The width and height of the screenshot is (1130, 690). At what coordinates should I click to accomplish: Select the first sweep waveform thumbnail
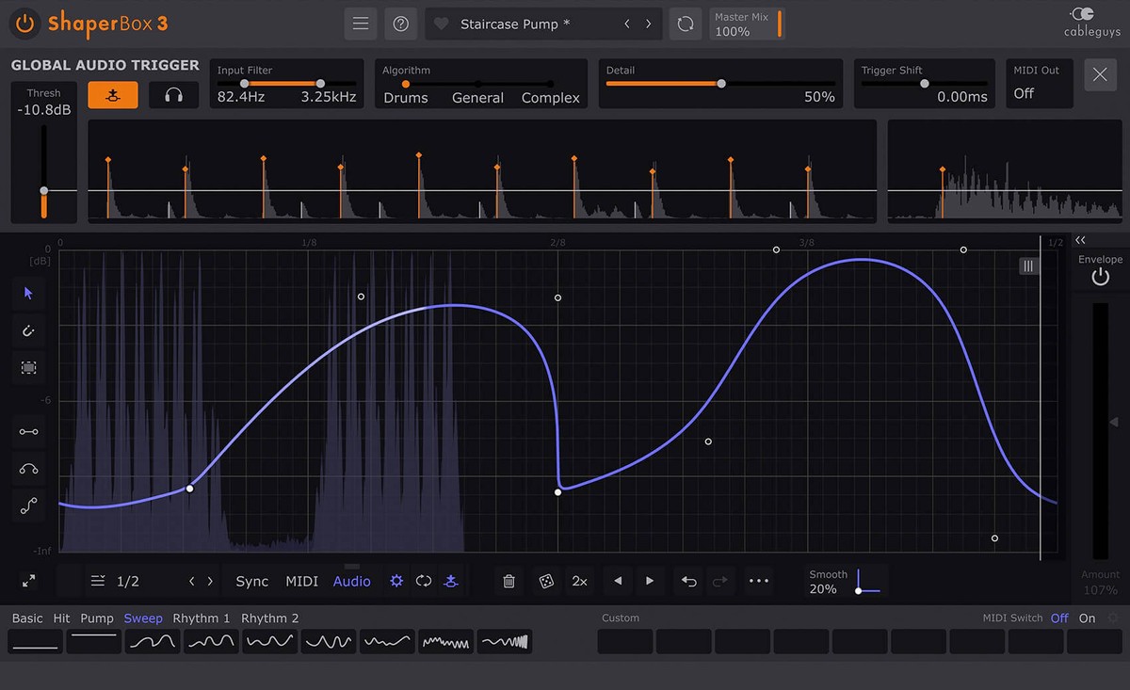[x=153, y=642]
